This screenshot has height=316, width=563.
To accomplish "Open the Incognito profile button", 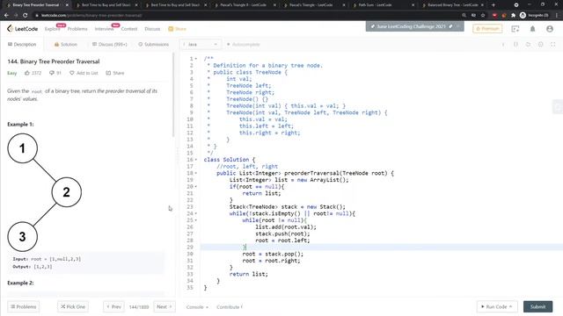I will [x=534, y=16].
